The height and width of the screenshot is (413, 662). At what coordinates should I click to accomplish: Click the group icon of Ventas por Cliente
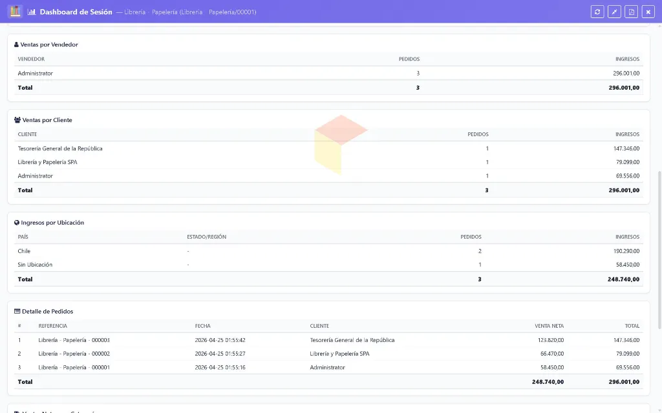click(17, 119)
